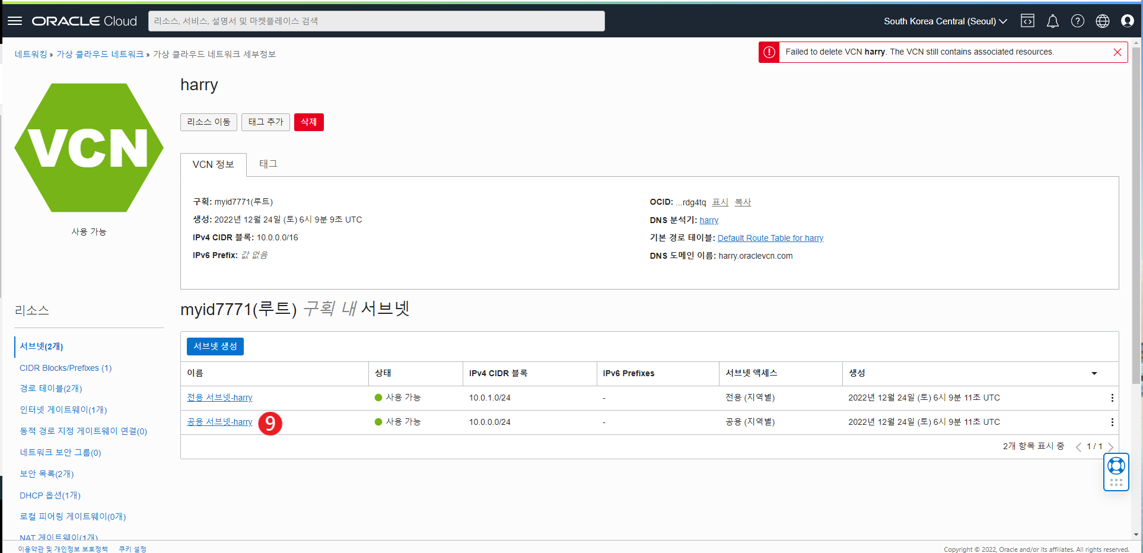Select 경로 테이블(2개) resource
The width and height of the screenshot is (1143, 553).
(x=51, y=389)
